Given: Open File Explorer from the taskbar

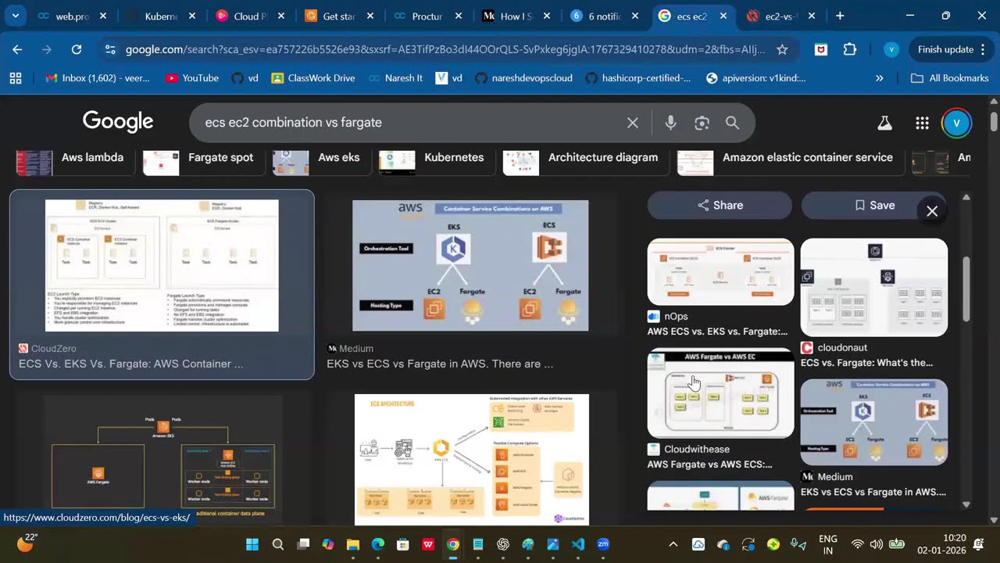Looking at the screenshot, I should pos(352,544).
